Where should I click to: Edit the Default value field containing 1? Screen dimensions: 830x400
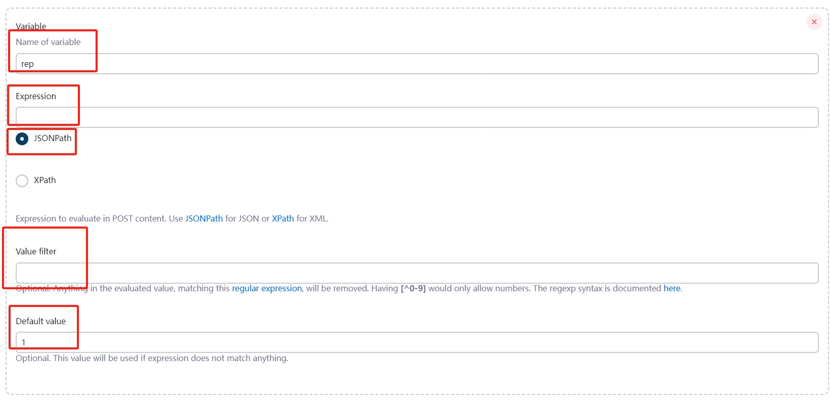pyautogui.click(x=417, y=342)
